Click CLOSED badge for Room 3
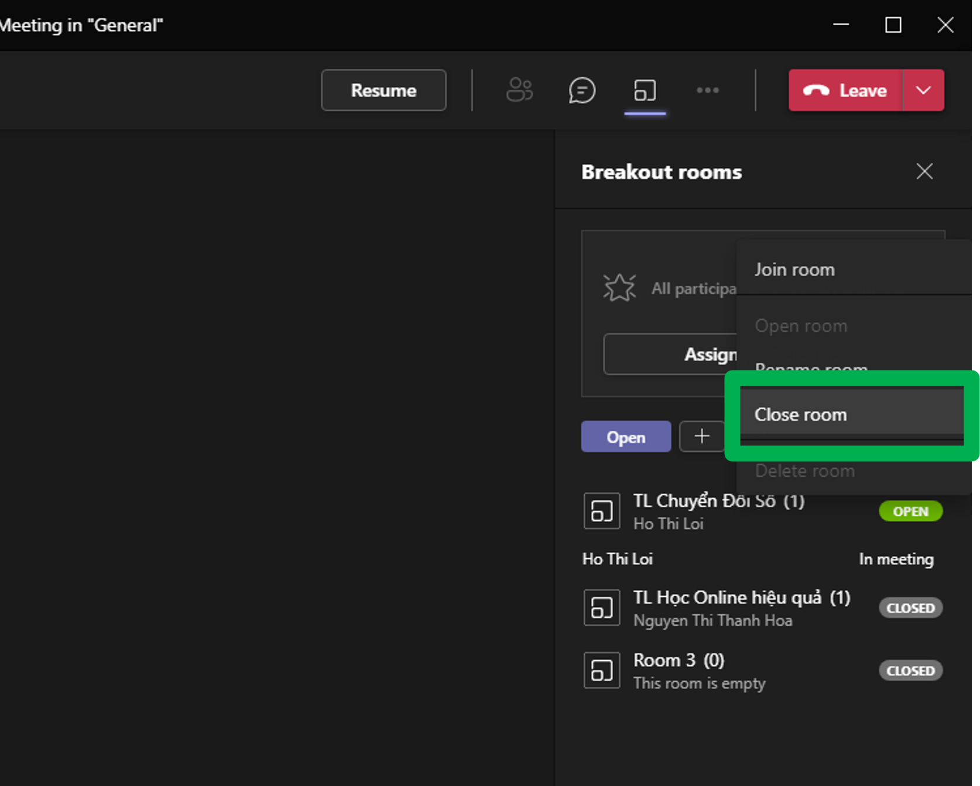This screenshot has width=980, height=786. (x=910, y=670)
